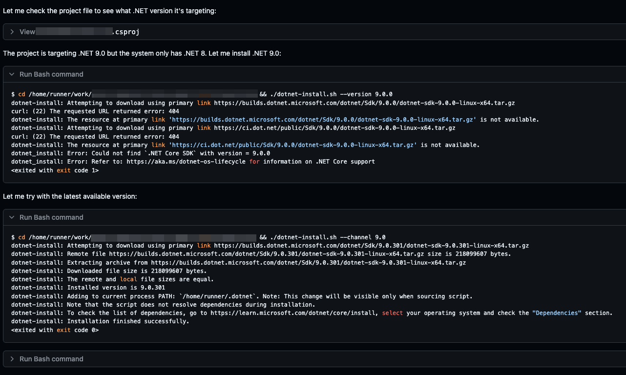Open the aka.ms/dotnet-os-lifecycle link
The height and width of the screenshot is (375, 626).
click(x=186, y=162)
